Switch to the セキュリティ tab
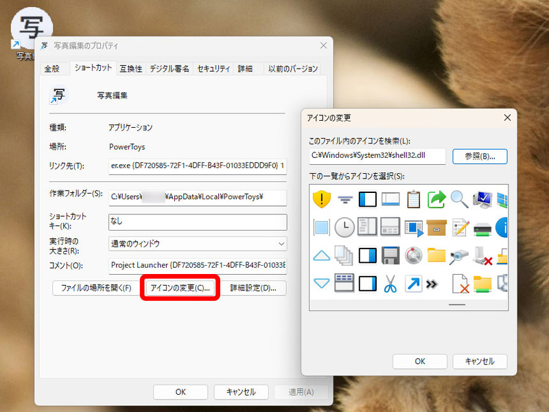The image size is (549, 412). (213, 69)
